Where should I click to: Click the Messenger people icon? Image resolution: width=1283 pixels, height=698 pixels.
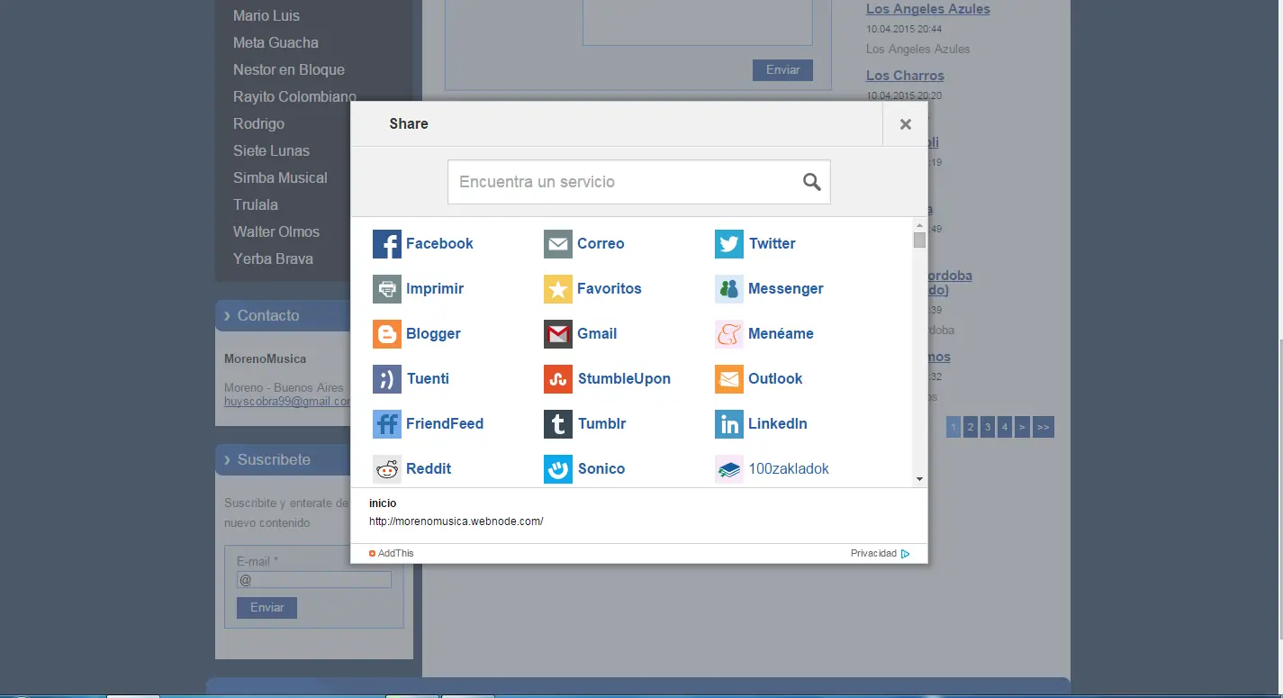pyautogui.click(x=729, y=289)
